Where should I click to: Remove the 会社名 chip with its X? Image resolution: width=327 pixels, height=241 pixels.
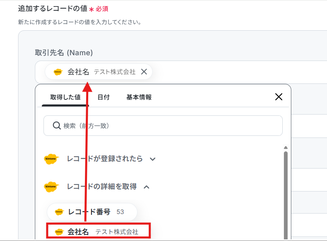click(144, 72)
